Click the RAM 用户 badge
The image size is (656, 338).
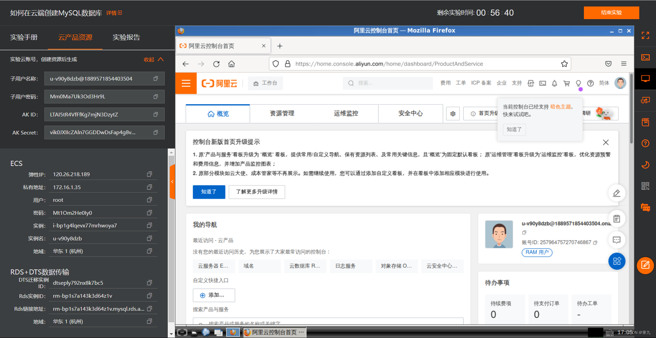pos(537,252)
